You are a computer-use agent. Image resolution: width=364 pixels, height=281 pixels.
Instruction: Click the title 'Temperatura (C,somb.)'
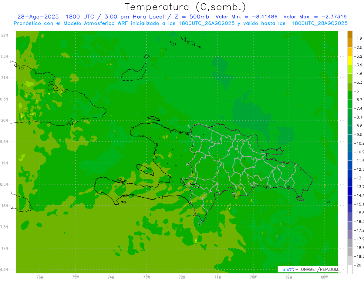pyautogui.click(x=185, y=7)
